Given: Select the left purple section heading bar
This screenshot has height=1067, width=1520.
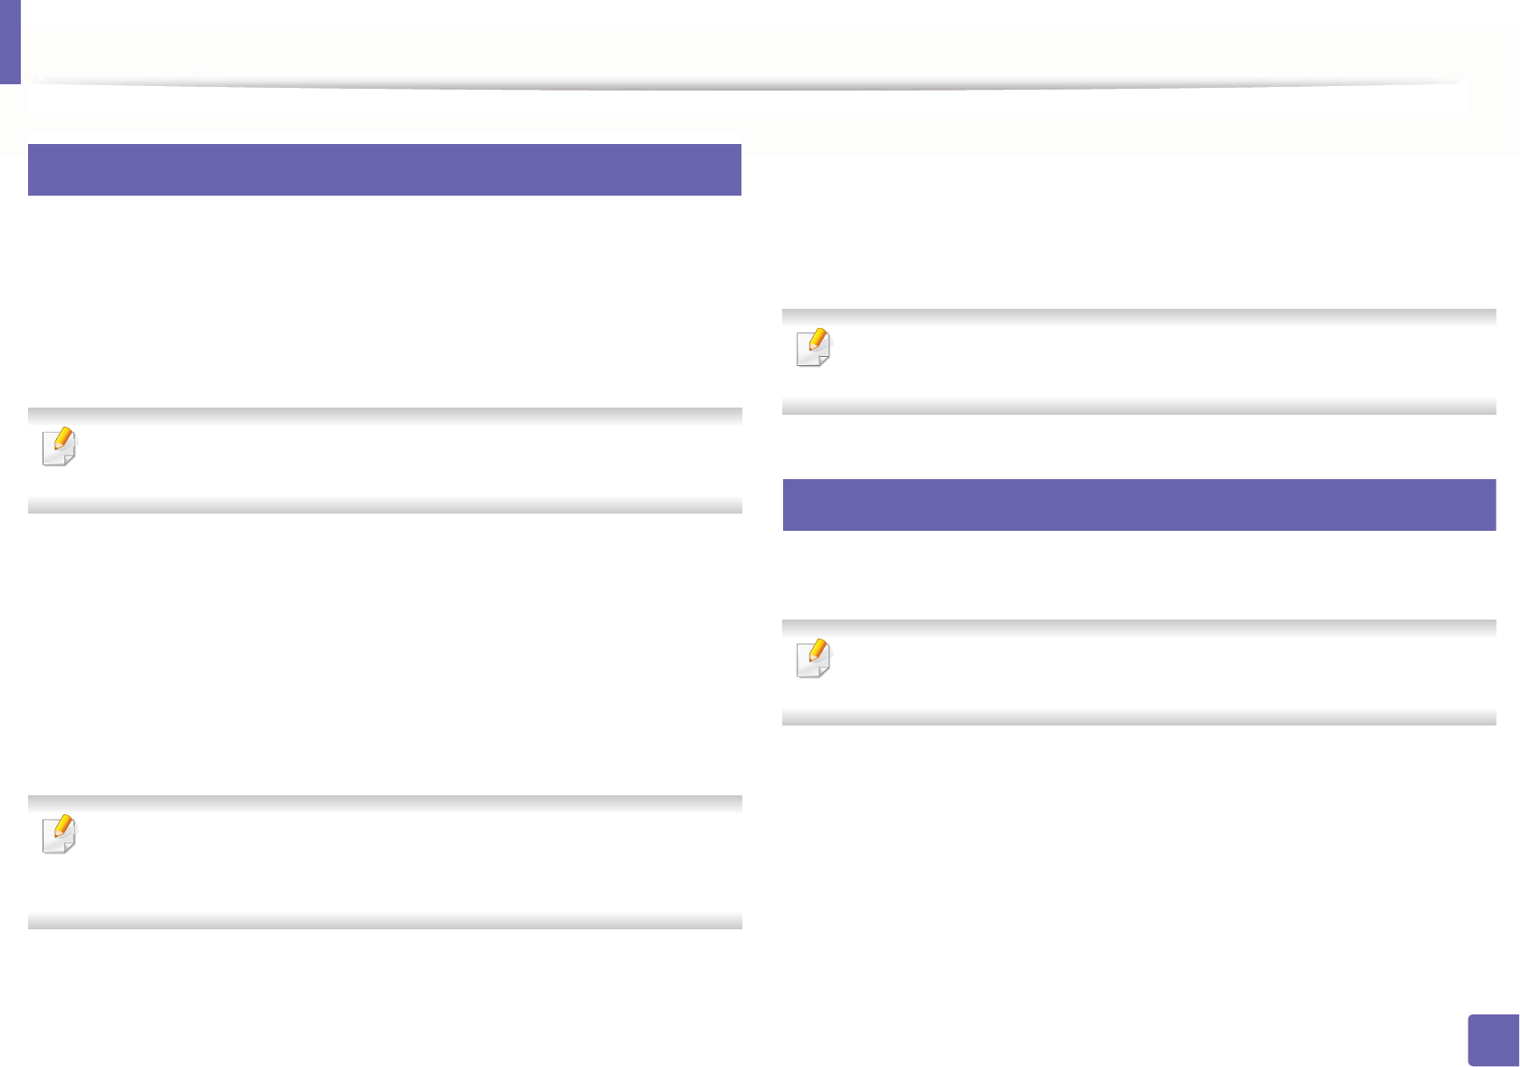Looking at the screenshot, I should 385,169.
